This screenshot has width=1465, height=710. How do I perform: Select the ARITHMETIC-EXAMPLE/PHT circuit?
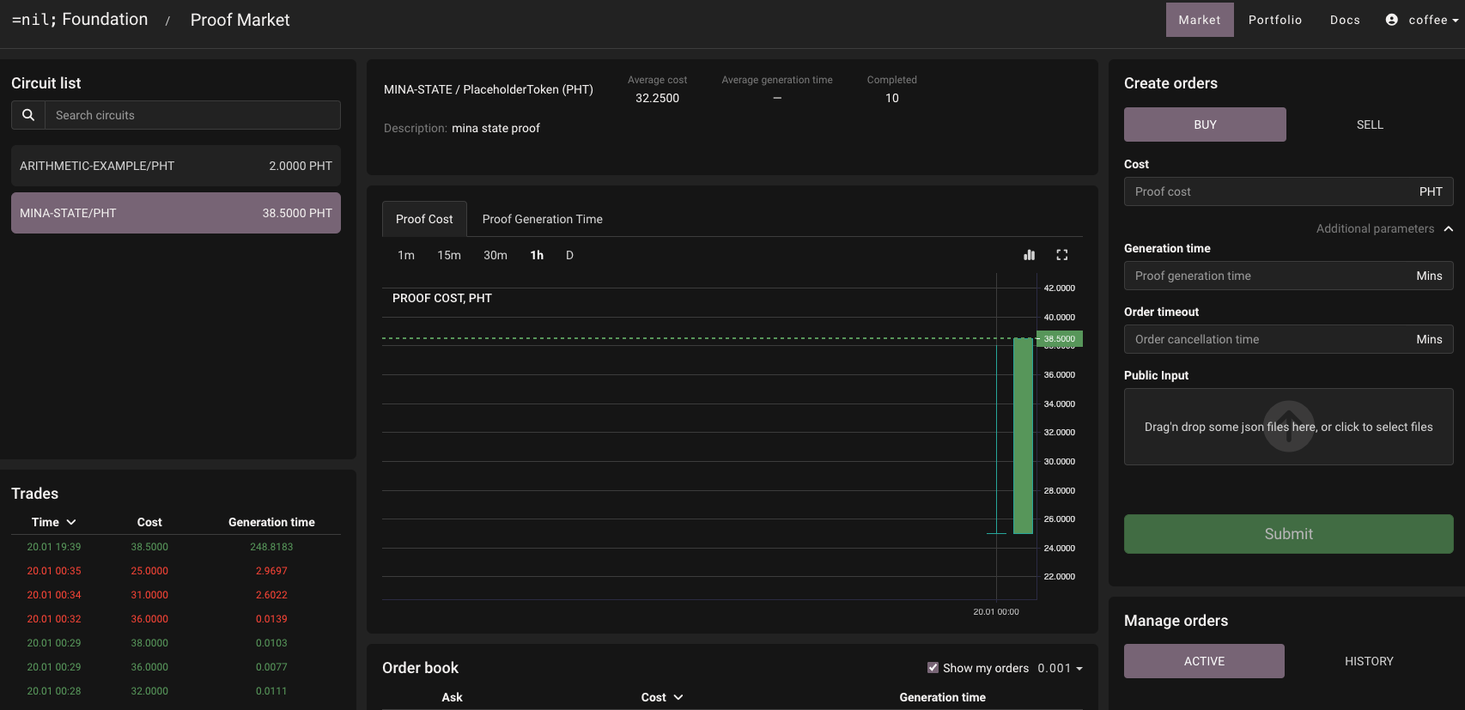point(176,166)
